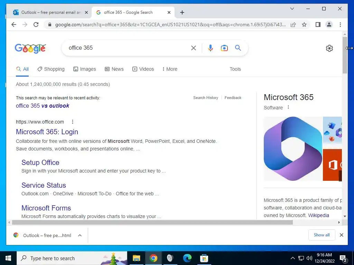Open the Chrome profile avatar
Viewport: 354px width, 265px height.
(329, 24)
